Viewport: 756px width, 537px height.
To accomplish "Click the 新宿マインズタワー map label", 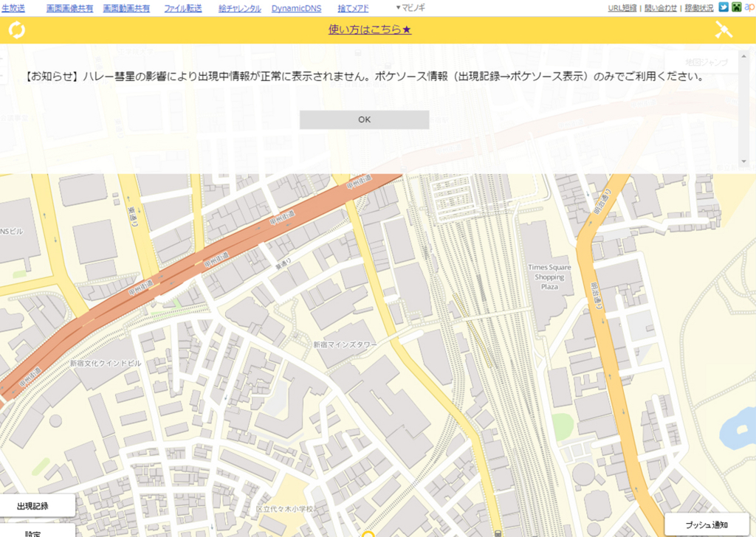I will tap(346, 344).
